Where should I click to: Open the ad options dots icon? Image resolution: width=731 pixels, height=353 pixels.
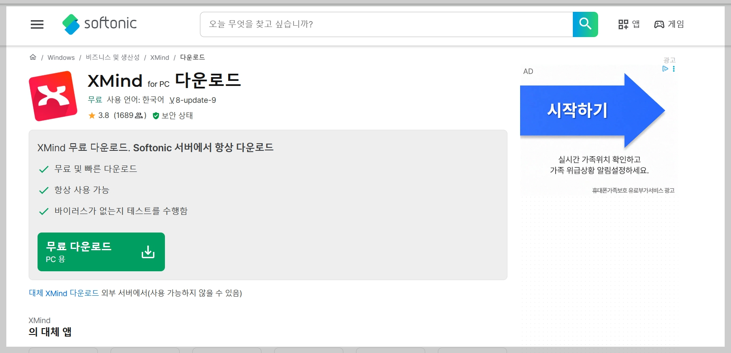click(674, 69)
